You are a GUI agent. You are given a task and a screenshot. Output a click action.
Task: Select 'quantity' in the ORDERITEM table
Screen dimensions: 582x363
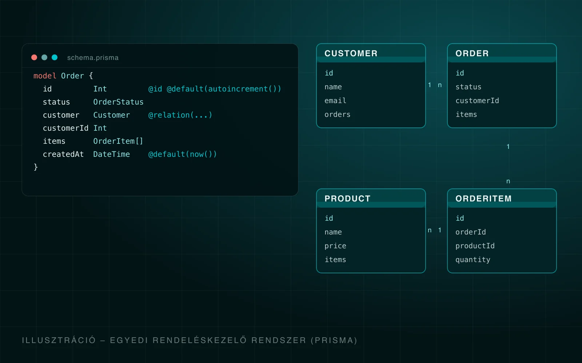click(x=473, y=260)
